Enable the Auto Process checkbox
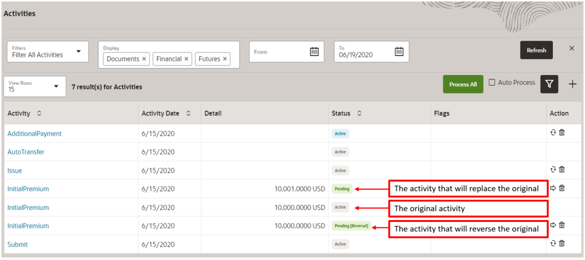The height and width of the screenshot is (260, 585). 492,82
